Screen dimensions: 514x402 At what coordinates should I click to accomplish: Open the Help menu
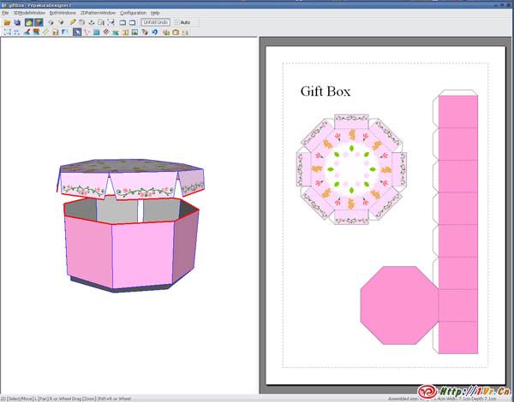click(155, 13)
